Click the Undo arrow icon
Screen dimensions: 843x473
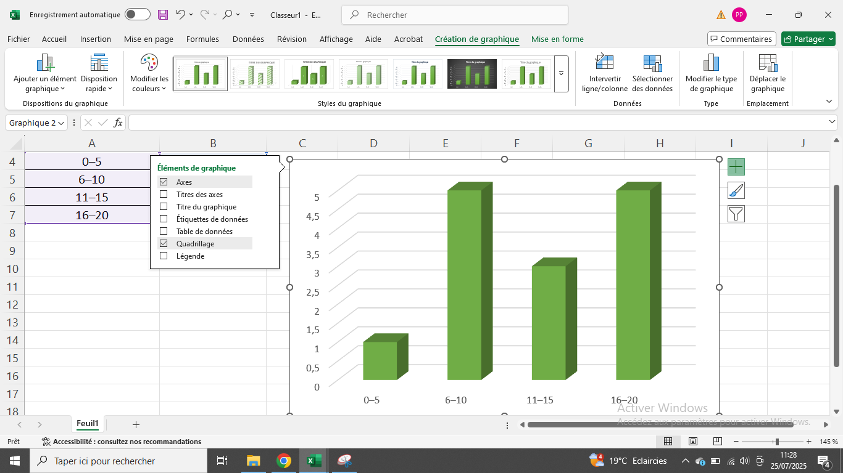click(x=180, y=14)
